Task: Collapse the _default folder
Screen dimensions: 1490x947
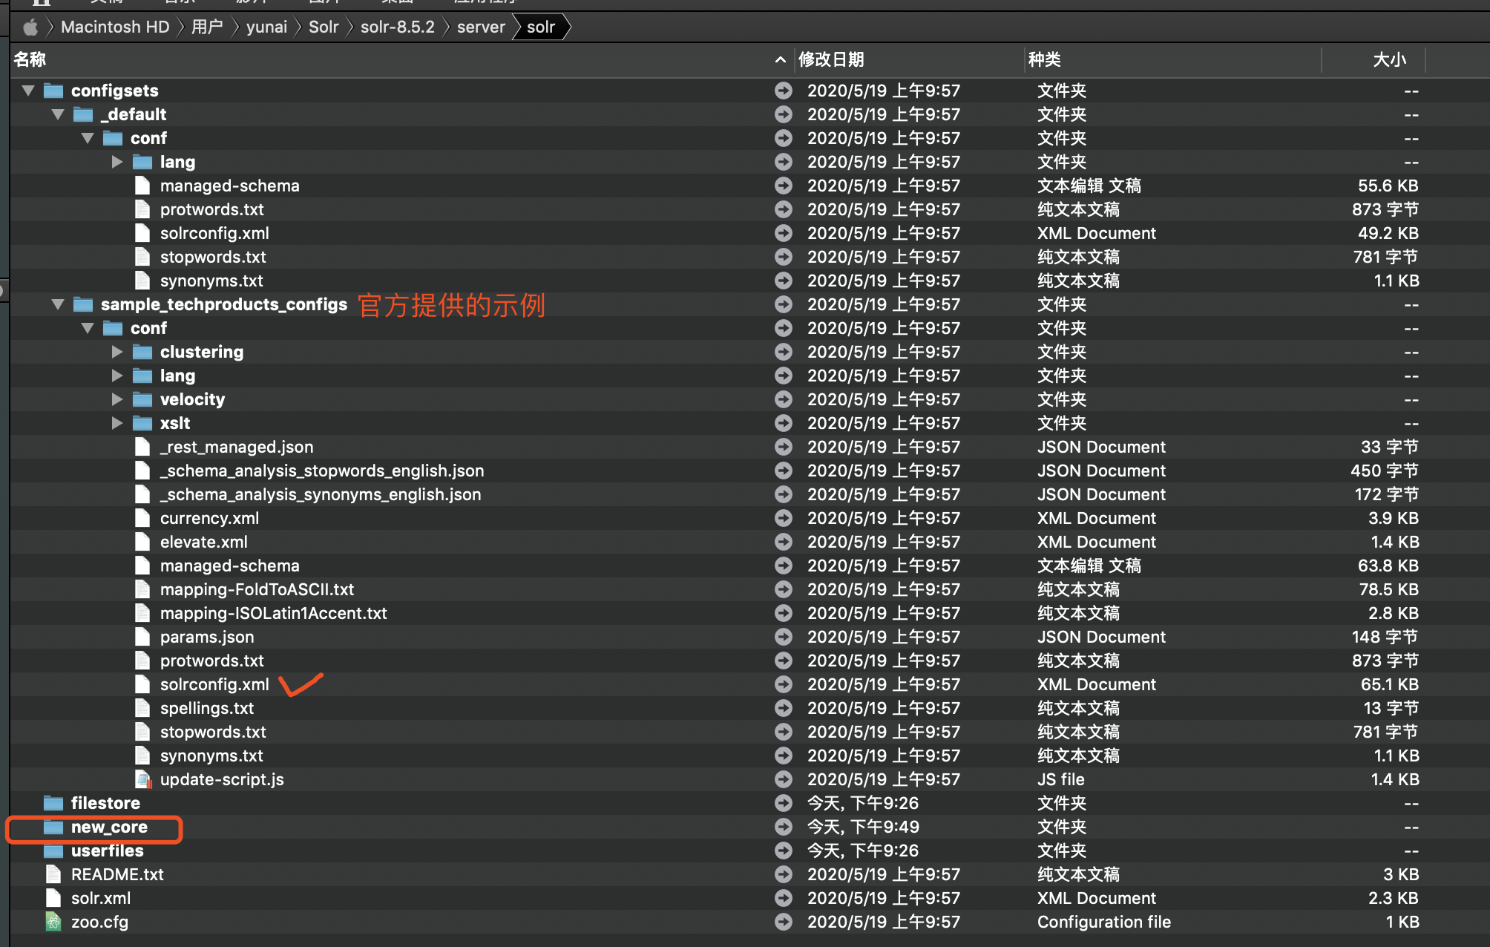Action: (58, 114)
